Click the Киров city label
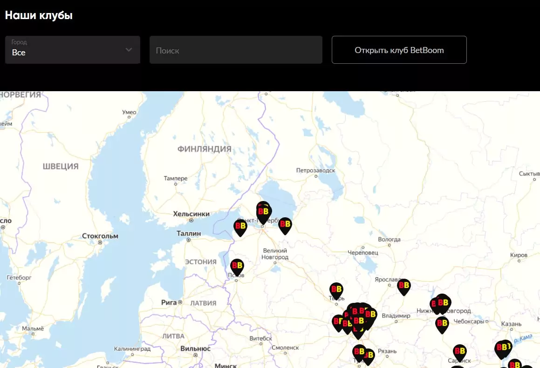The image size is (540, 368). point(519,255)
